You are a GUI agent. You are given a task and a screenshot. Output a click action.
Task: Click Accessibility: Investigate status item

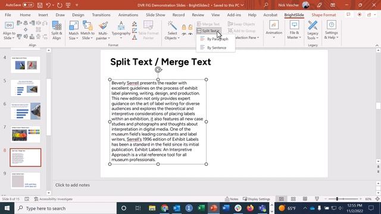click(53, 199)
